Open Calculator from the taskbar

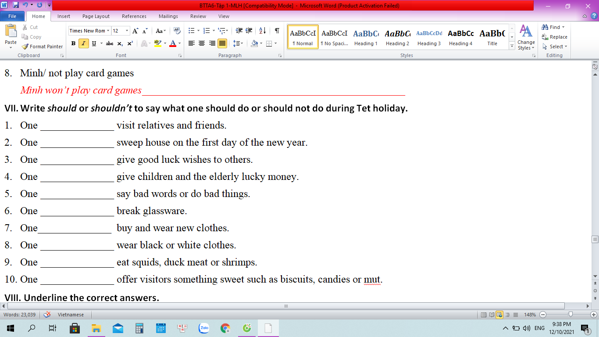click(139, 328)
